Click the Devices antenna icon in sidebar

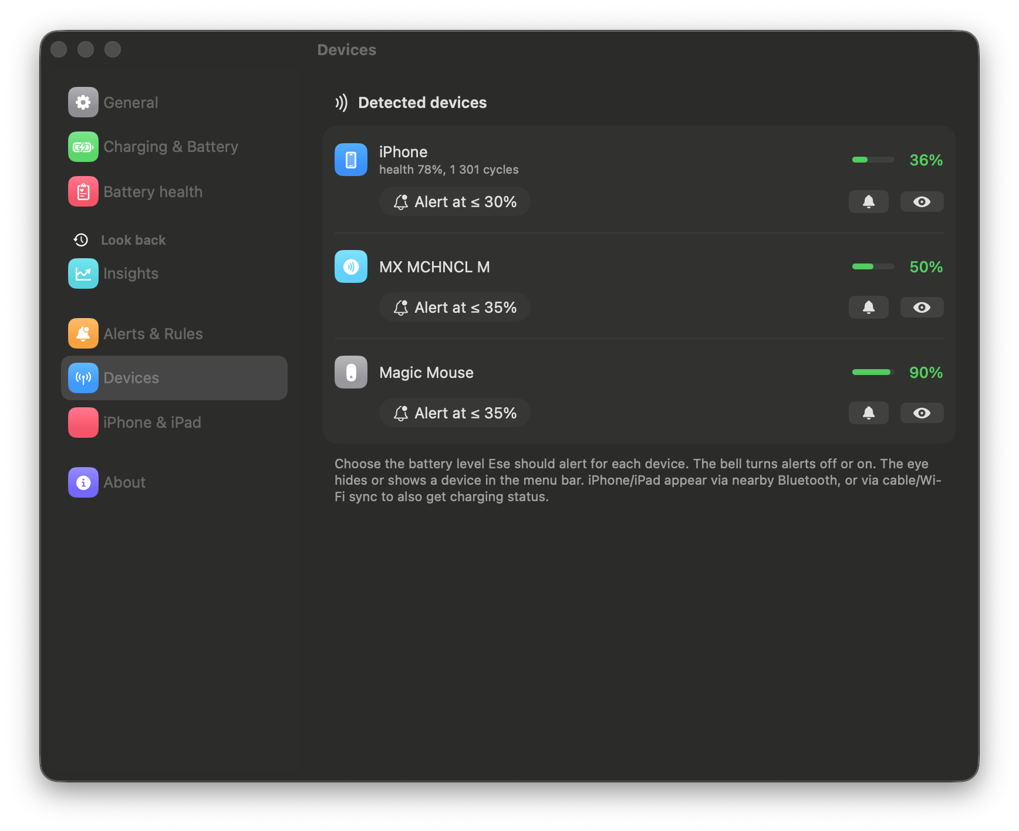tap(83, 378)
